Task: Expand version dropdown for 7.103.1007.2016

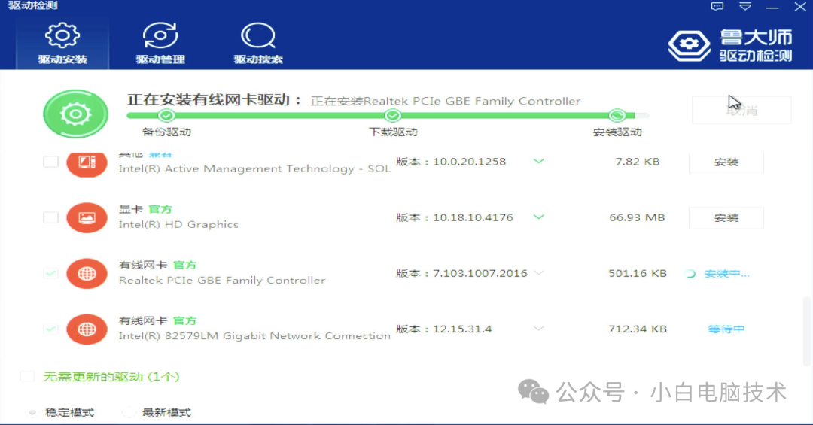Action: [x=539, y=273]
